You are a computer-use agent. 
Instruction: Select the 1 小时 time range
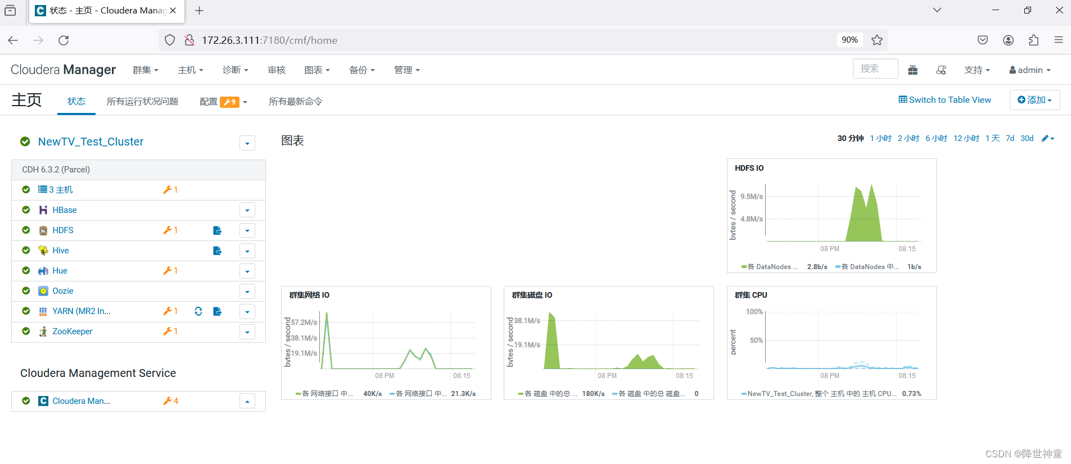tap(880, 138)
